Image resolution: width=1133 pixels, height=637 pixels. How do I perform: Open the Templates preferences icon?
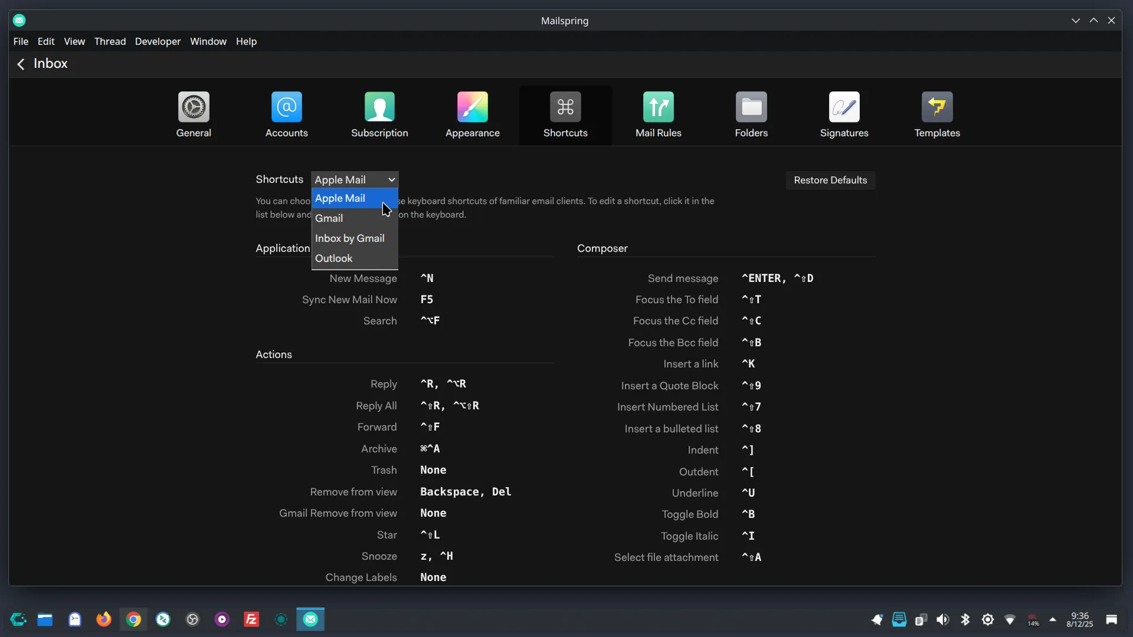tap(936, 107)
